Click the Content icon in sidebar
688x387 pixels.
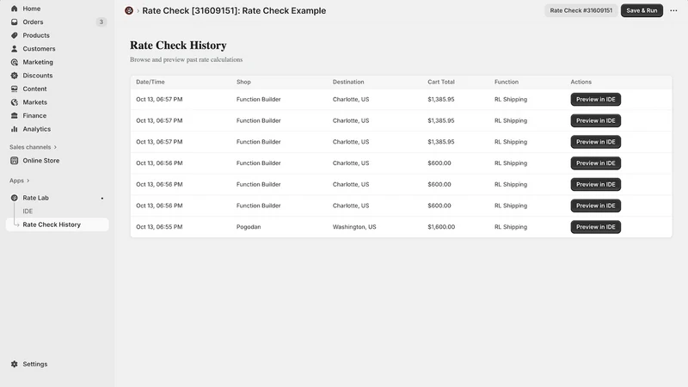14,89
